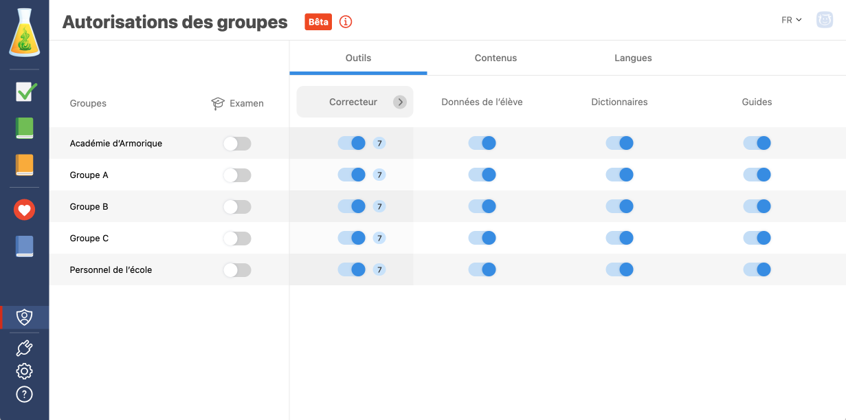Disable Dictionnaires toggle for Groupe B
Screen dimensions: 846x420
(619, 206)
